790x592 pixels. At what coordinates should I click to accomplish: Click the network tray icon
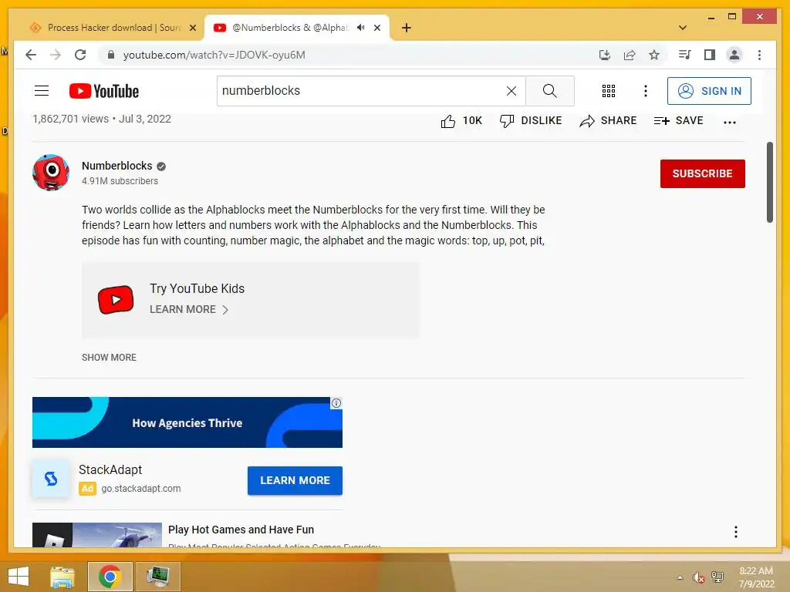pyautogui.click(x=717, y=577)
